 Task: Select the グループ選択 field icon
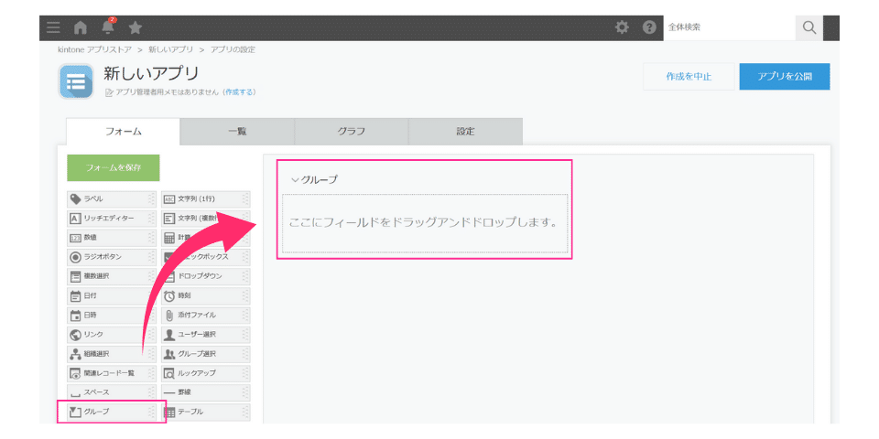tap(169, 353)
